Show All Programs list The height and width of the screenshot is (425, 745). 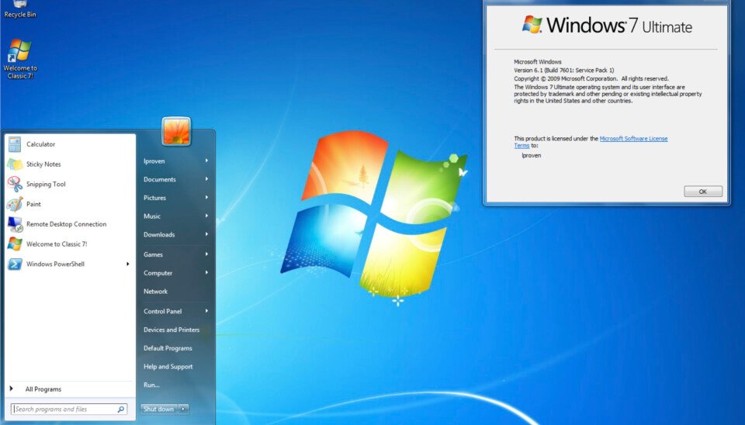point(43,389)
